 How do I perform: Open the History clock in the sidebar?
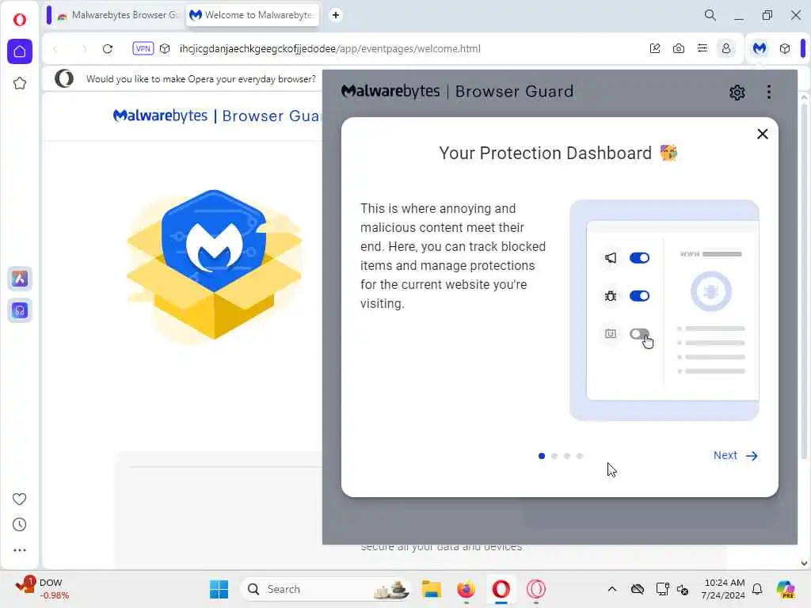tap(20, 524)
